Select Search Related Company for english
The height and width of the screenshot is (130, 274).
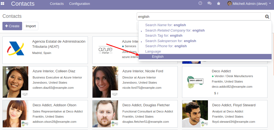pyautogui.click(x=175, y=30)
